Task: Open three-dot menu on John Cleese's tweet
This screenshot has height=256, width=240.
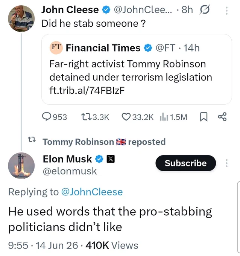Action: click(x=226, y=11)
